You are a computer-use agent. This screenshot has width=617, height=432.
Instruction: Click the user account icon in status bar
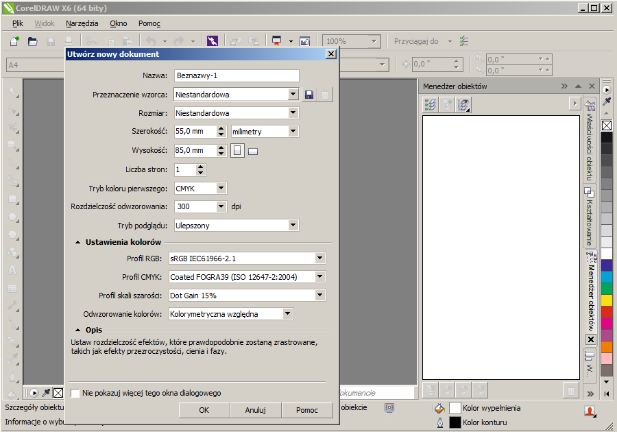point(590,411)
